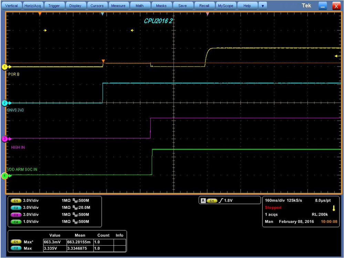344x258 pixels.
Task: Open the Masks menu
Action: (x=161, y=6)
